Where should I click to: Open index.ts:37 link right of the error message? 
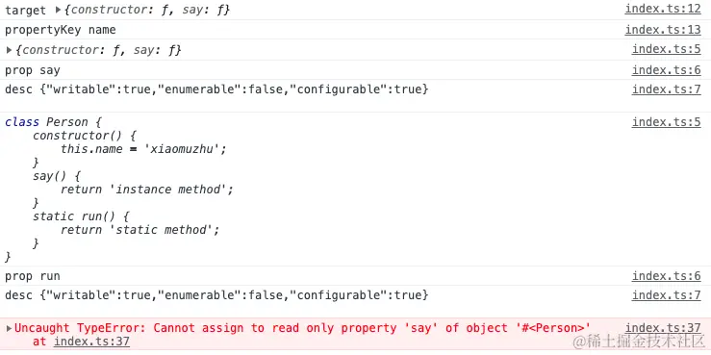click(x=663, y=328)
